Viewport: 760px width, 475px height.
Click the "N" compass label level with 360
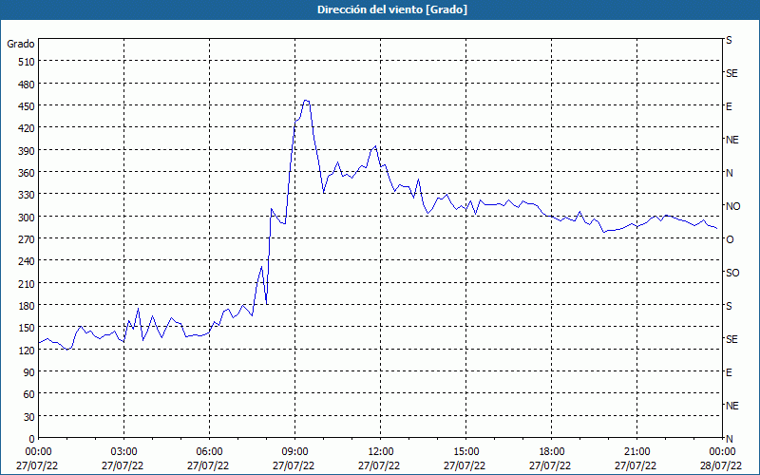point(729,173)
